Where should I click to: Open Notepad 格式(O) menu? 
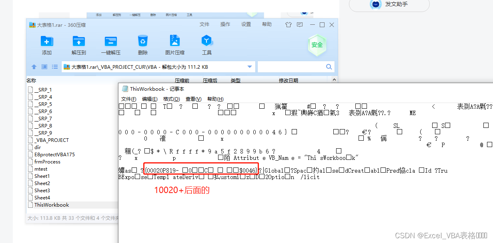(x=171, y=99)
